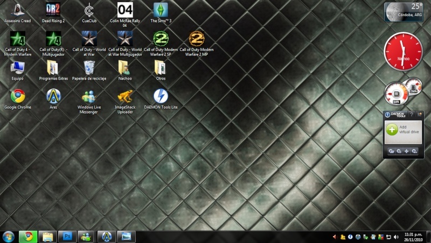Select the Programas Extras folder
Screen dimensions: 431x243
[x=53, y=71]
